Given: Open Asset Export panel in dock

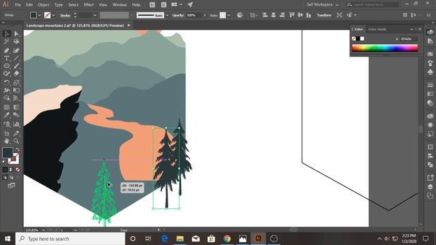Looking at the screenshot, I should pyautogui.click(x=430, y=178).
